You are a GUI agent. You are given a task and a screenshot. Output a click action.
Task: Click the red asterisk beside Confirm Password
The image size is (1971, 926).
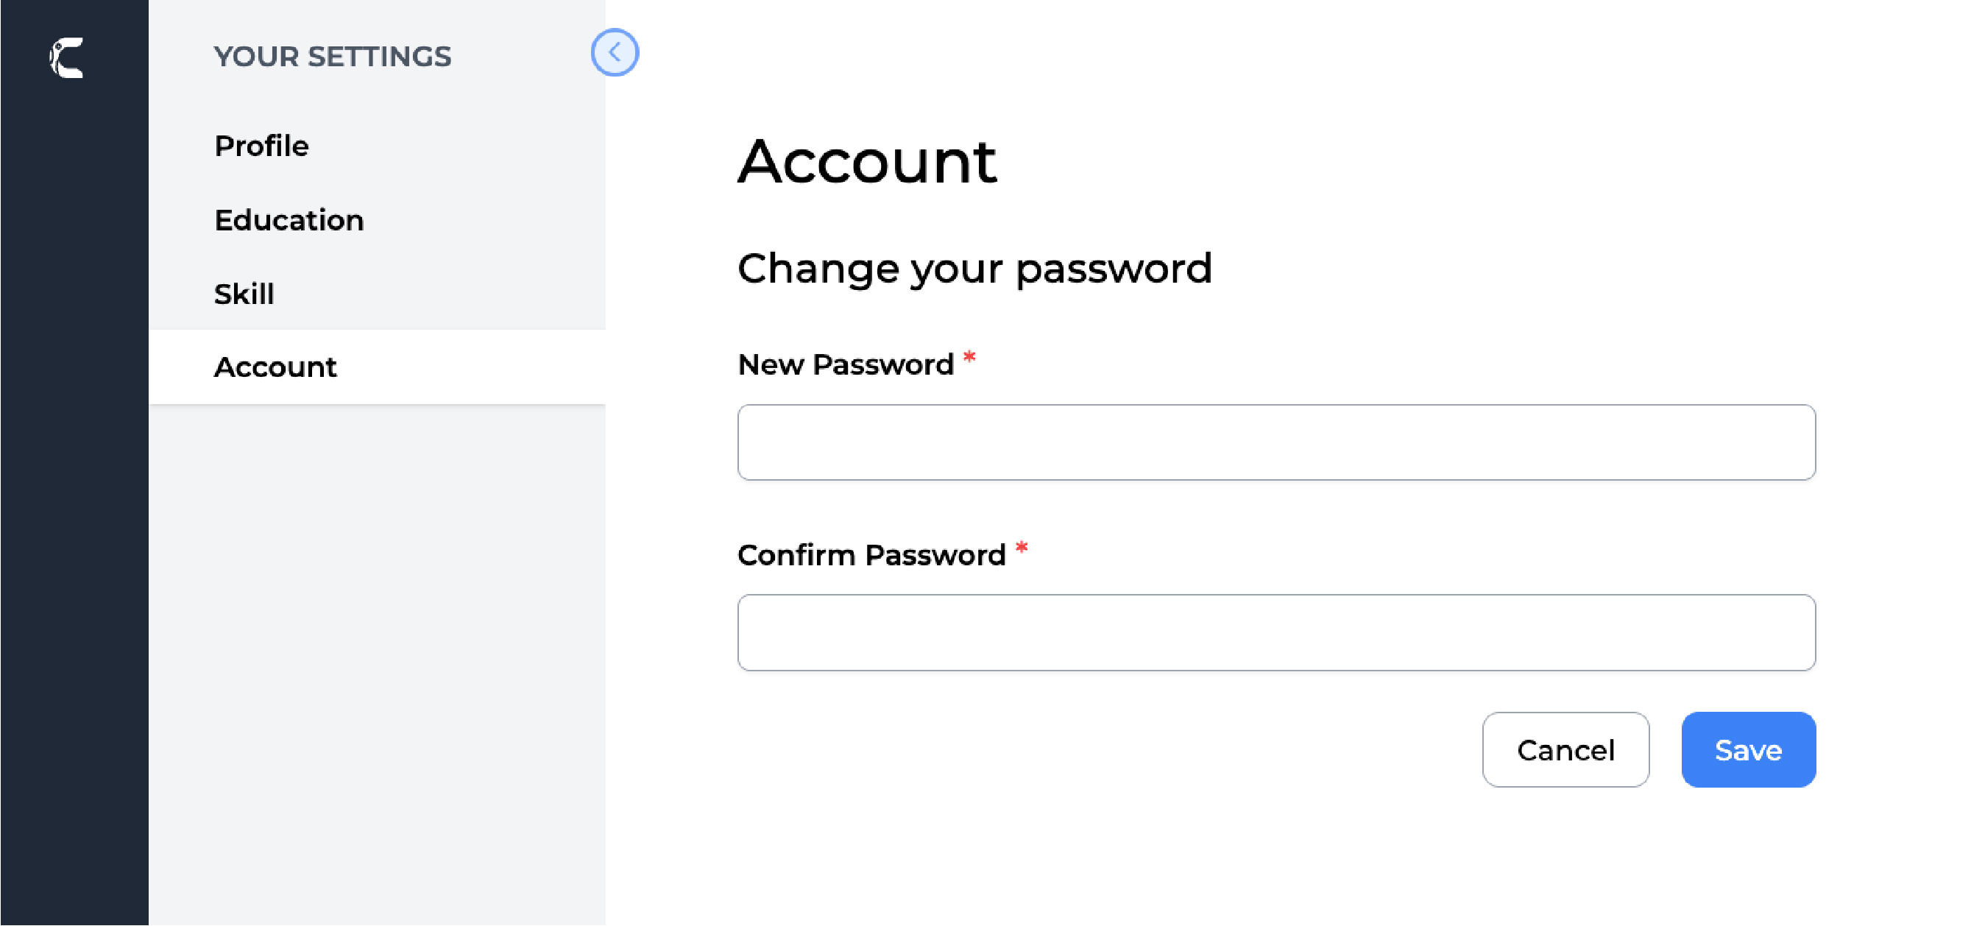(1022, 548)
